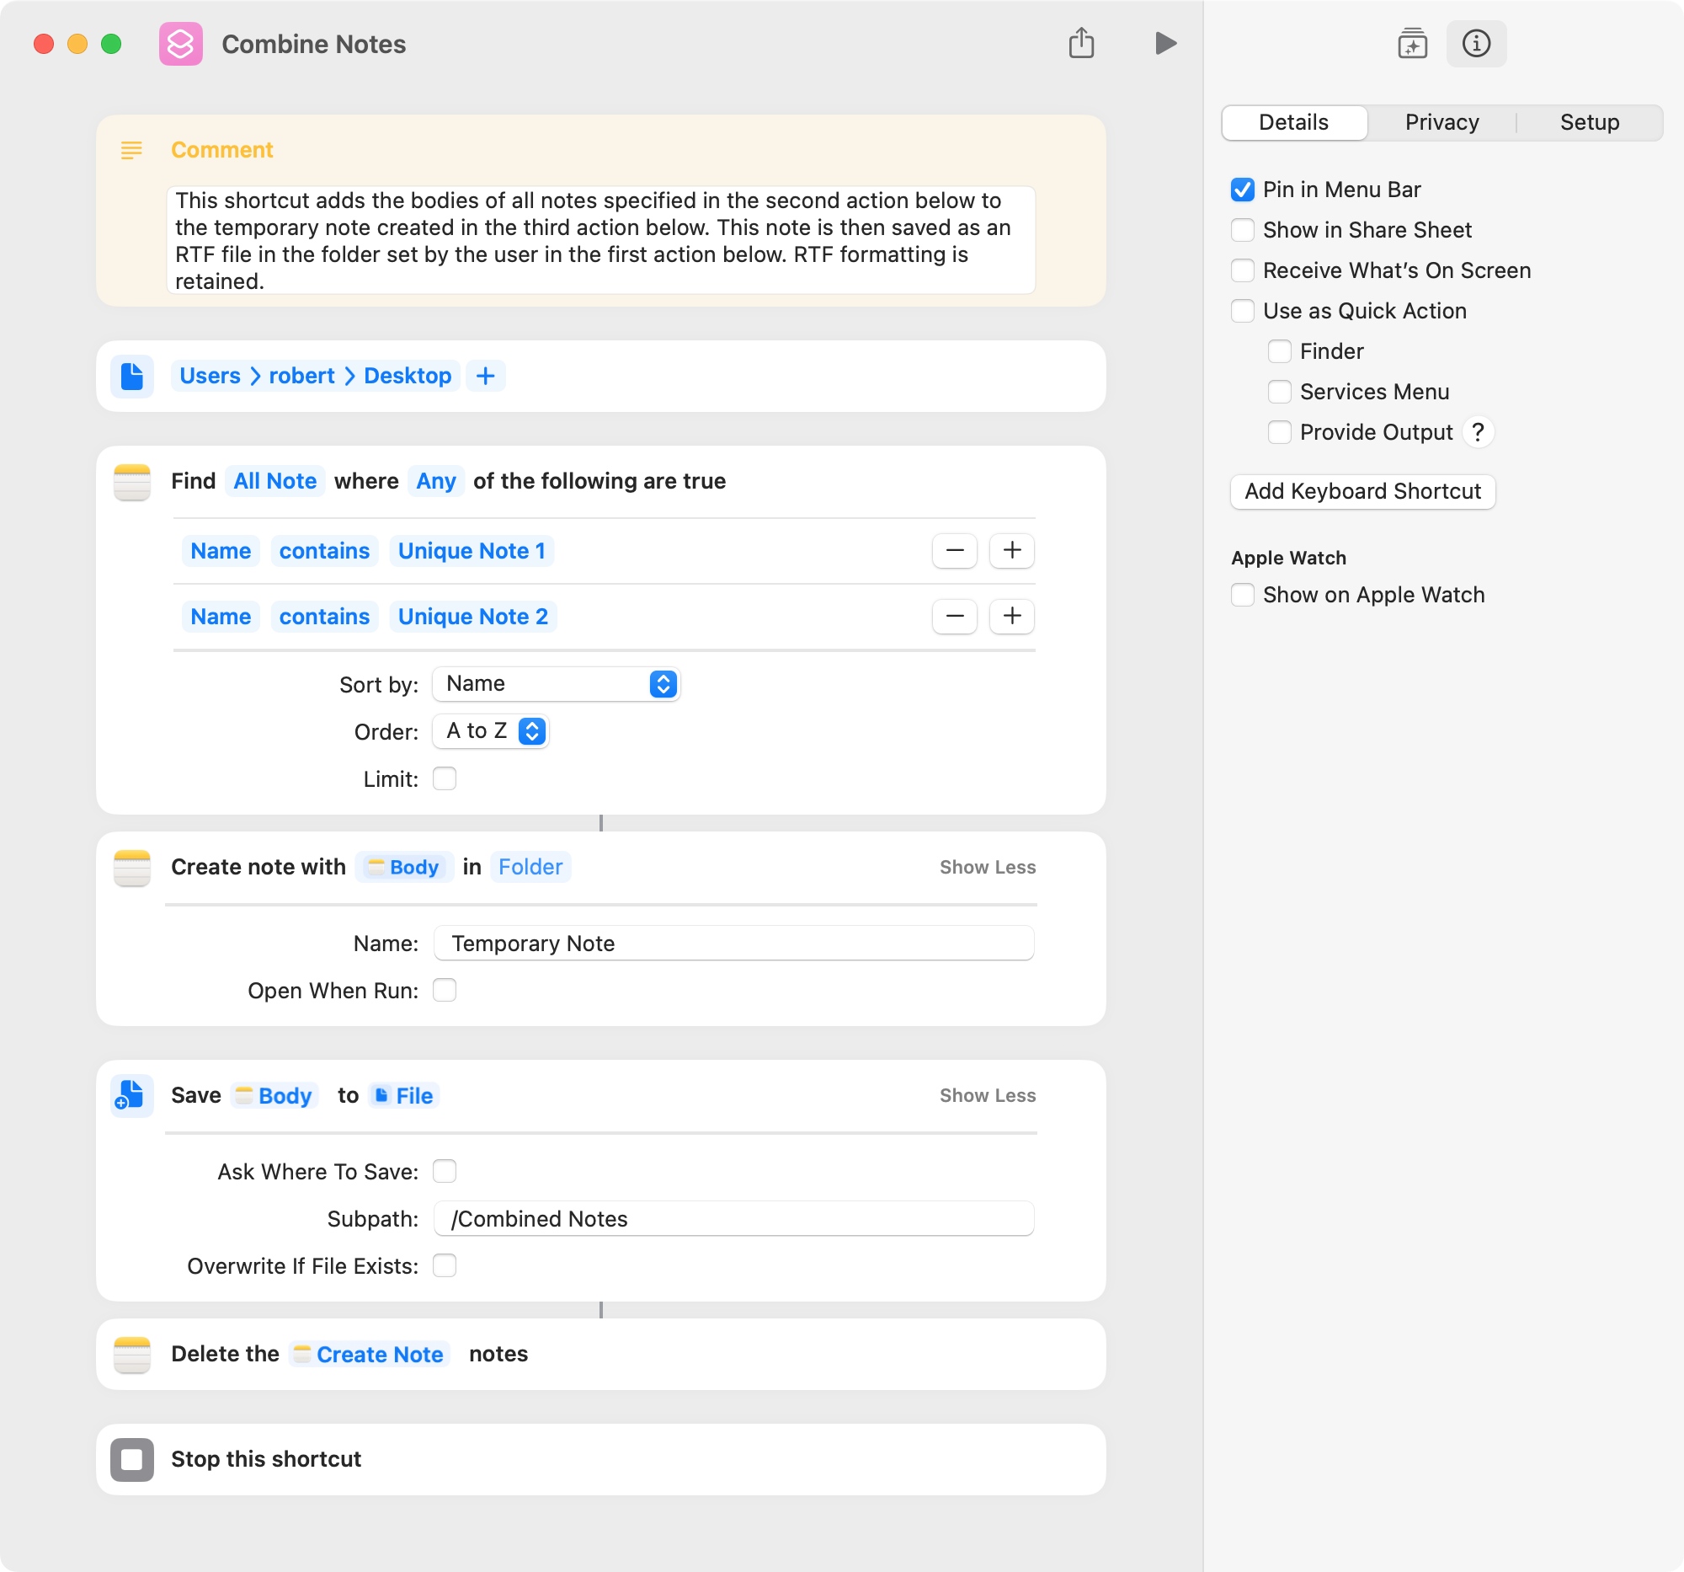
Task: Toggle the Open When Run checkbox
Action: 444,990
